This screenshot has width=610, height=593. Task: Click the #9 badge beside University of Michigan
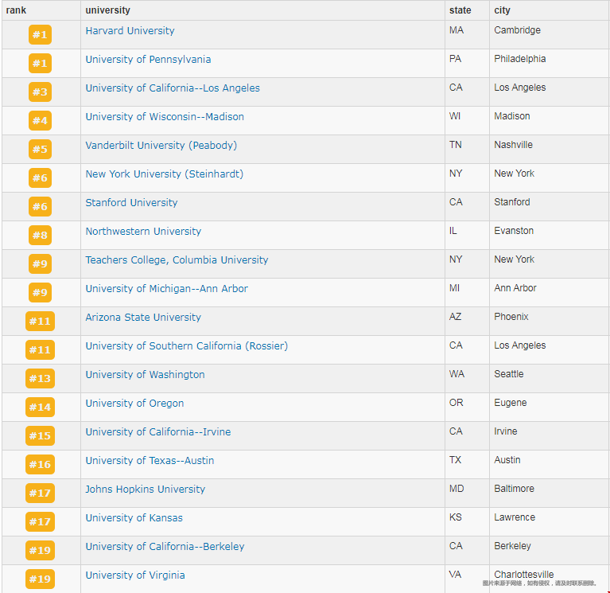point(40,292)
